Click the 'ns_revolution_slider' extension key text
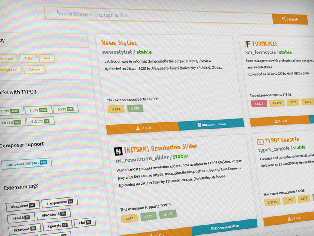314x236 pixels. tap(142, 159)
